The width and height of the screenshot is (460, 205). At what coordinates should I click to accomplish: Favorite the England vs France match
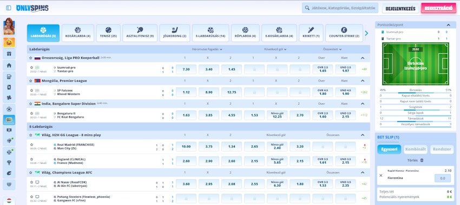tap(32, 159)
